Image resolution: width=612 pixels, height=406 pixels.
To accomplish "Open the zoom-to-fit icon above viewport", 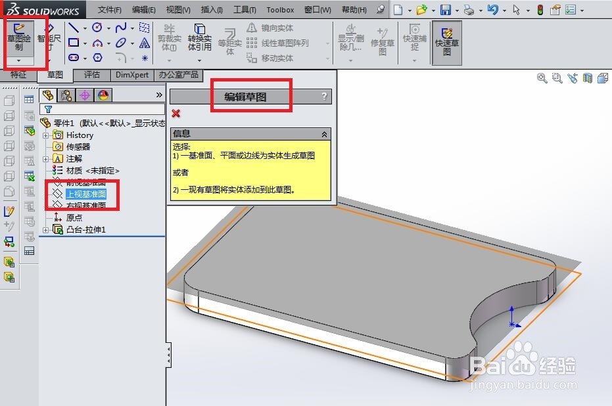I will (542, 78).
